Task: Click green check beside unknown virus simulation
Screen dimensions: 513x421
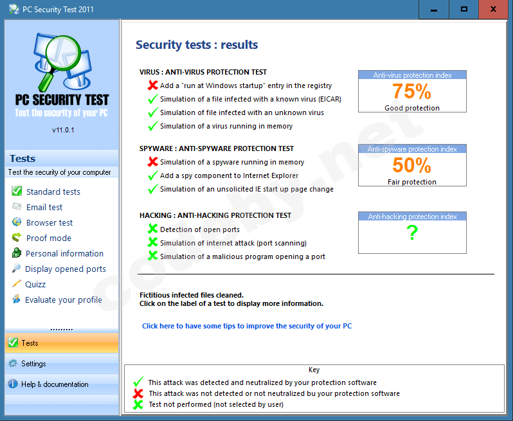Action: click(153, 112)
